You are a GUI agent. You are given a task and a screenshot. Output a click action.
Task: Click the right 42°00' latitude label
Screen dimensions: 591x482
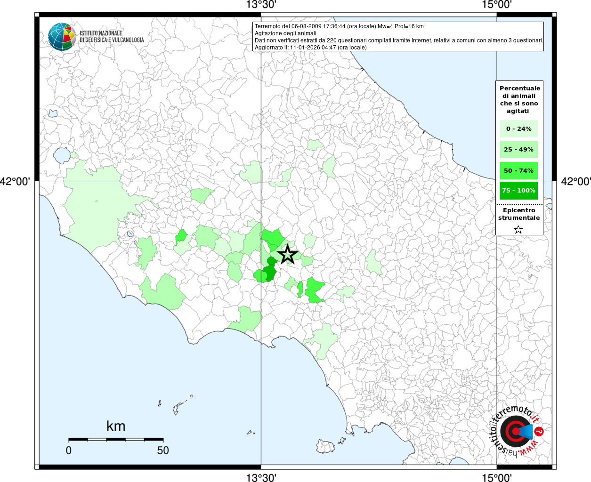pos(576,181)
